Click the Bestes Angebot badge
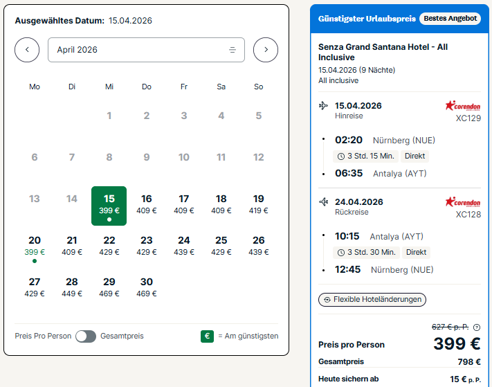Screen dimensions: 492x387 tap(450, 19)
